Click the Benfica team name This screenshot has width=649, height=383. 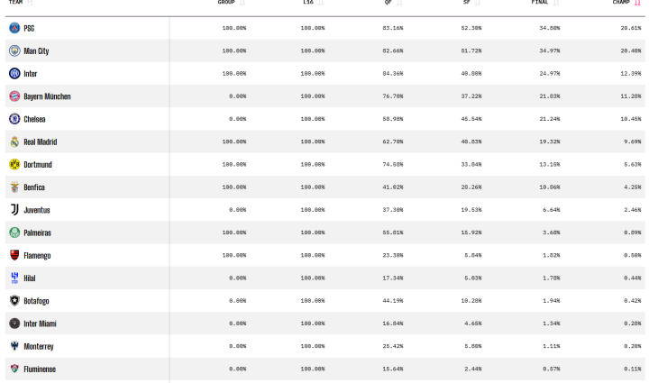34,187
